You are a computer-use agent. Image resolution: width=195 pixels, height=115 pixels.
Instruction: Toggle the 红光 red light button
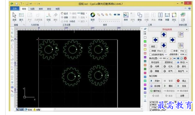point(169,66)
